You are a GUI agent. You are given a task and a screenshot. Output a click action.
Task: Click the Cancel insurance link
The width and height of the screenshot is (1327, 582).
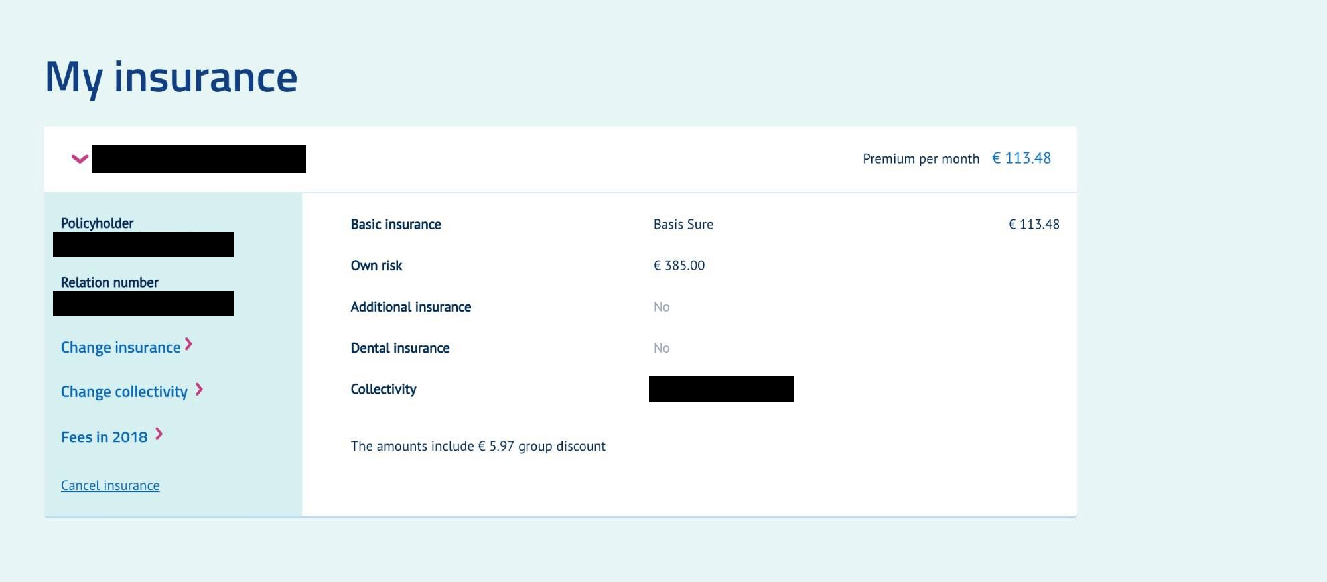[x=110, y=485]
